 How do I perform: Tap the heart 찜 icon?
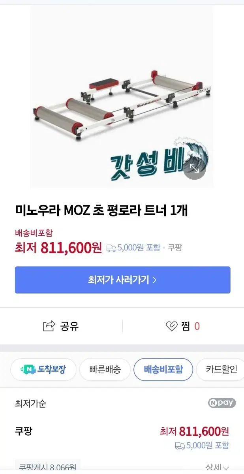[x=172, y=326]
